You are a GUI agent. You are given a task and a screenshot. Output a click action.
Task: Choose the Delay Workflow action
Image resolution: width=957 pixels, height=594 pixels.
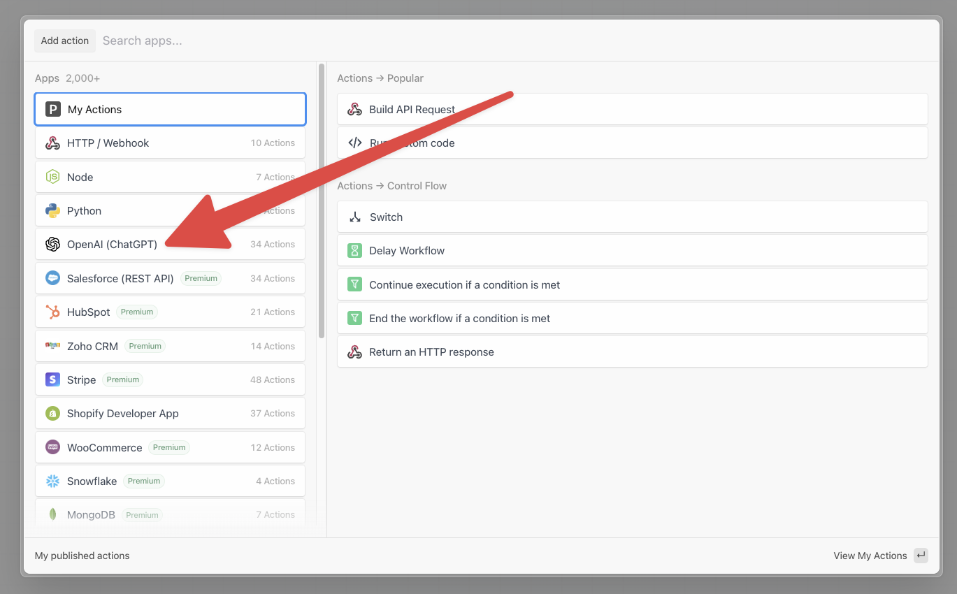(x=633, y=251)
